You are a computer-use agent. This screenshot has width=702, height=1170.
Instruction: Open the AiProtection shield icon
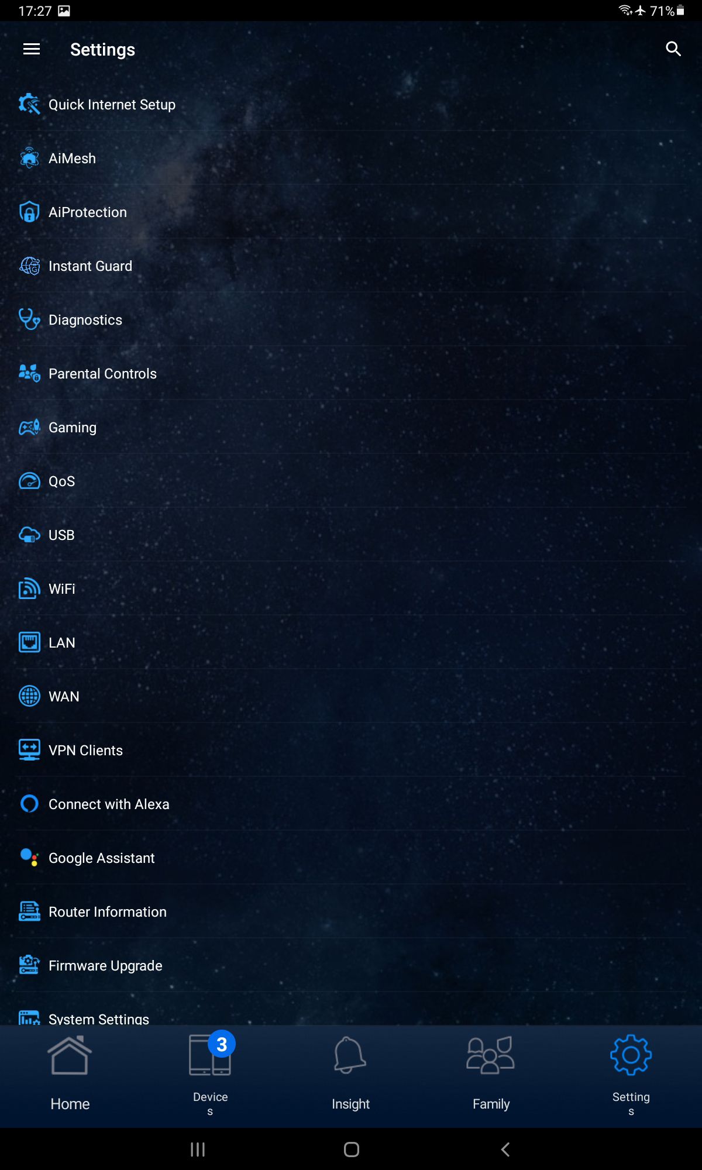pyautogui.click(x=29, y=212)
